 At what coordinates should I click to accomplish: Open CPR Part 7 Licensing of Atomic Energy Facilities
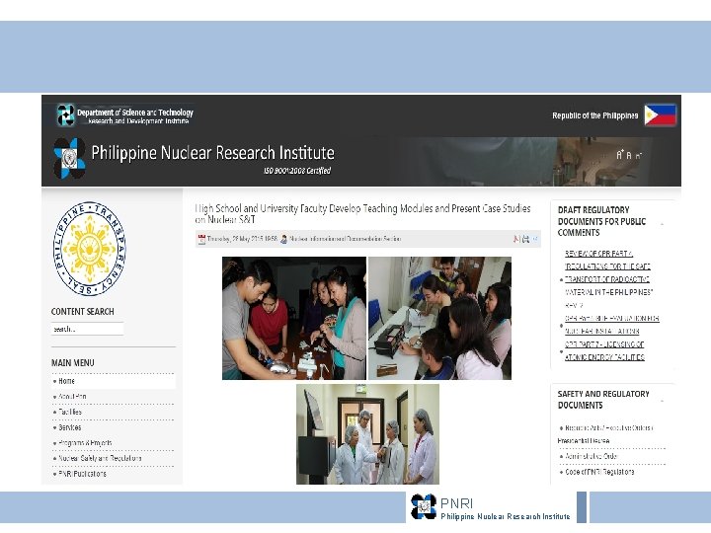coord(604,350)
